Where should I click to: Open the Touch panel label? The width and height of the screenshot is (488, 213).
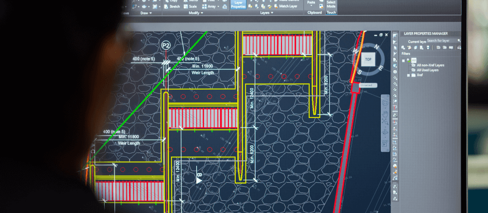click(331, 13)
